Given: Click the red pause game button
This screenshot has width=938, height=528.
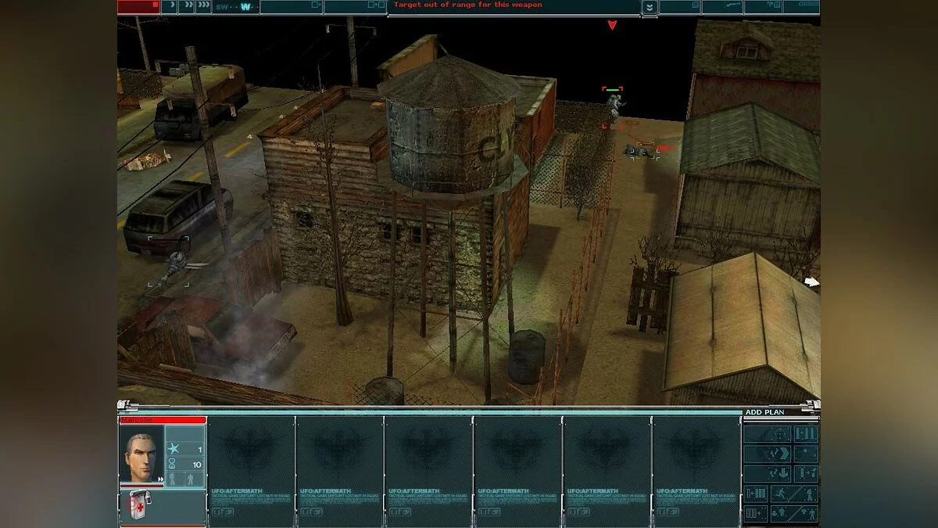Looking at the screenshot, I should (138, 6).
